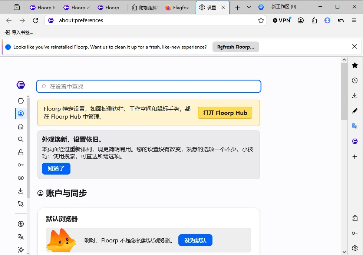The width and height of the screenshot is (363, 255).
Task: Open the history clock in side panel
Action: 355,80
